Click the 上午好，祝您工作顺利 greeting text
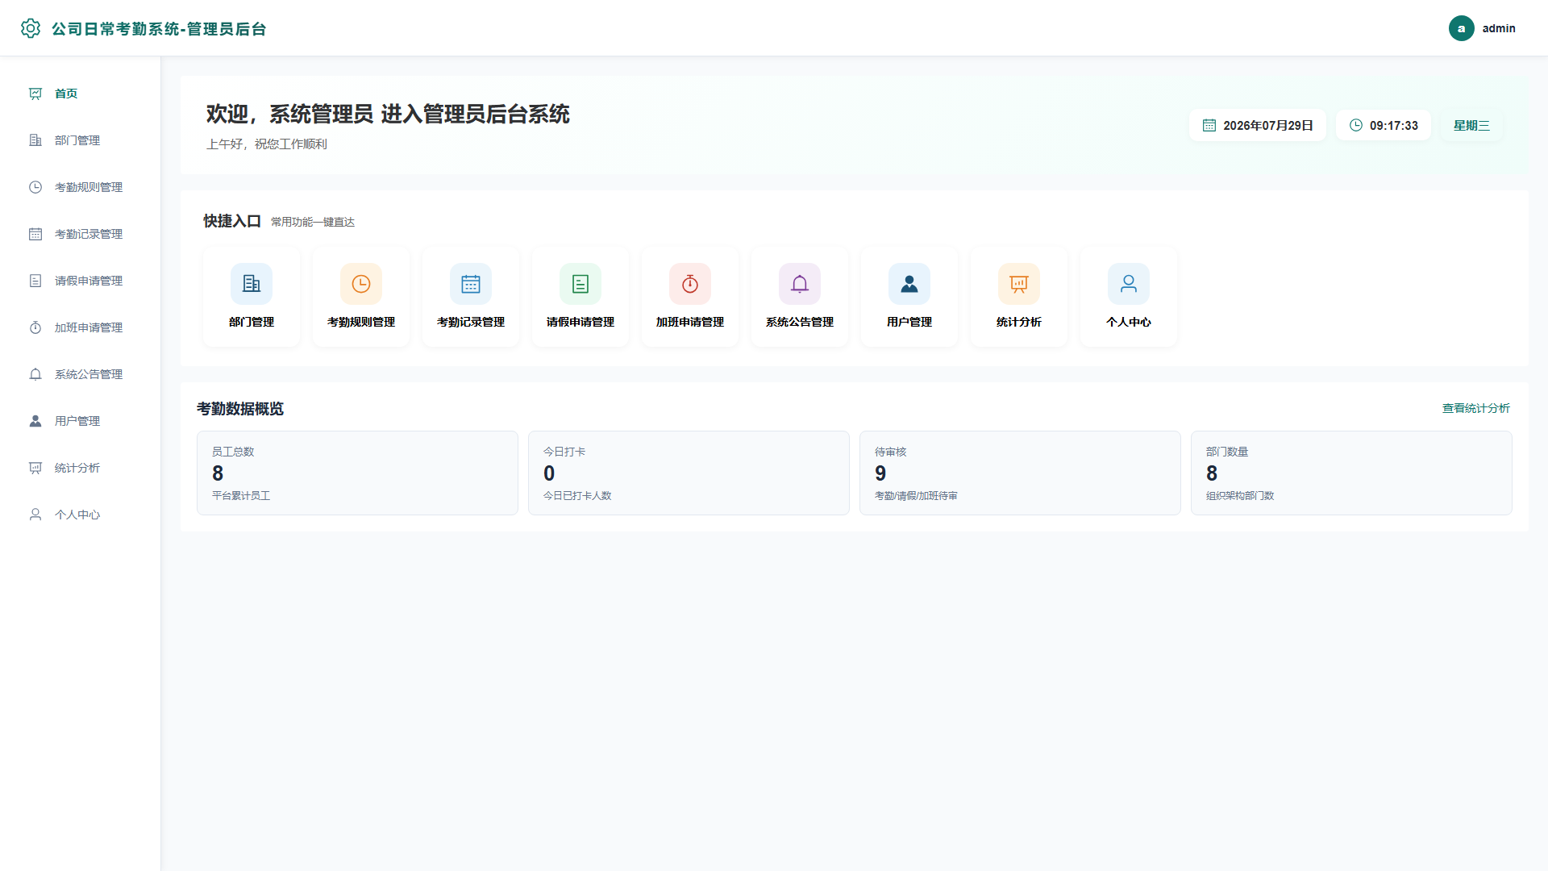Image resolution: width=1548 pixels, height=871 pixels. pos(267,144)
